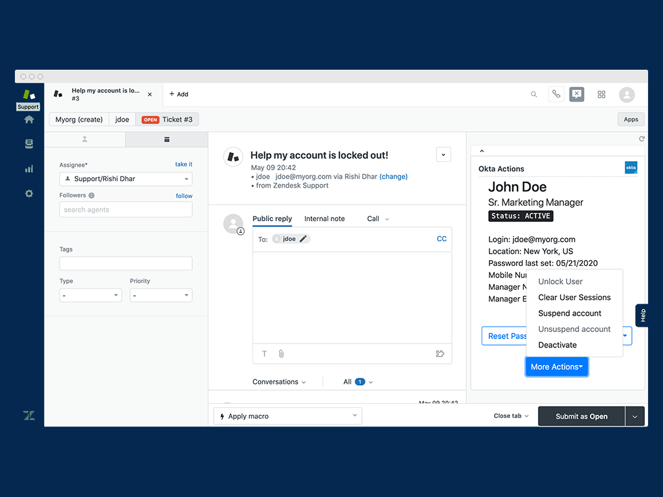This screenshot has height=497, width=663.
Task: Choose Clear User Sessions
Action: point(574,298)
